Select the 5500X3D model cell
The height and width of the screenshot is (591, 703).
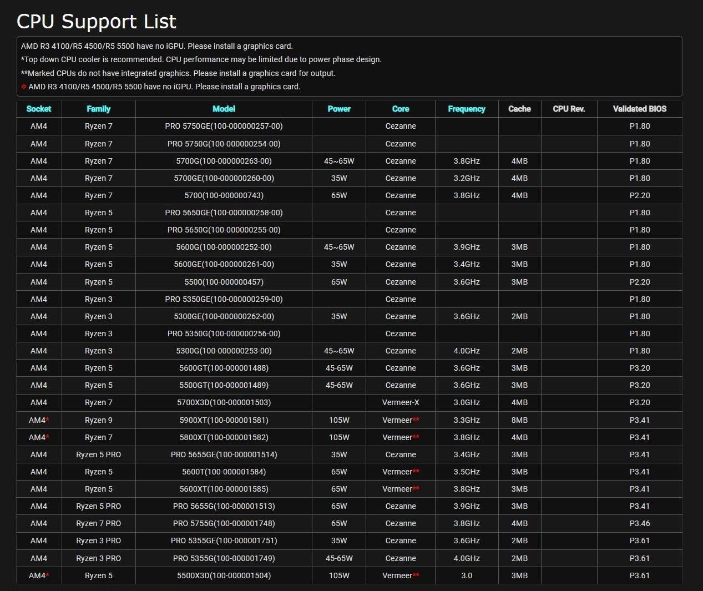click(224, 575)
